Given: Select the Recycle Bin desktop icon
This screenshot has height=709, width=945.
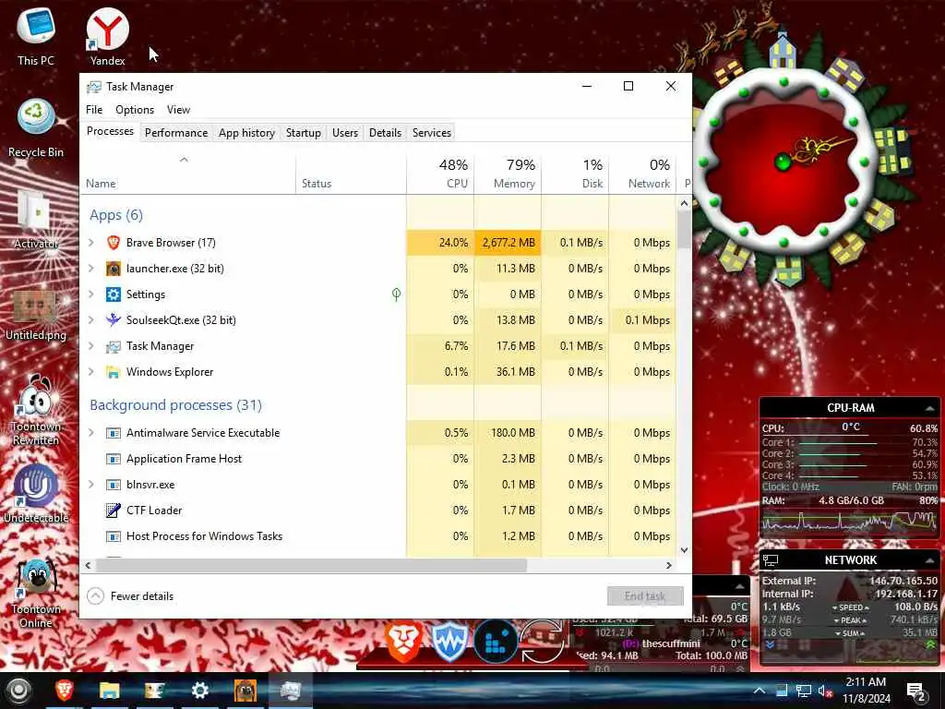Looking at the screenshot, I should 36,128.
